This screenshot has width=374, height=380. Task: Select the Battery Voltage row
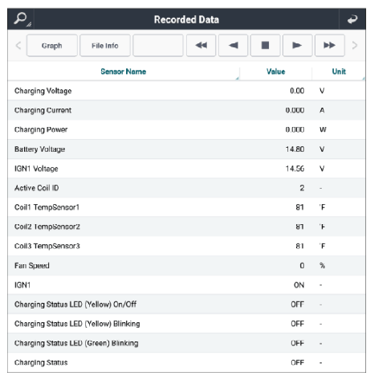(187, 149)
